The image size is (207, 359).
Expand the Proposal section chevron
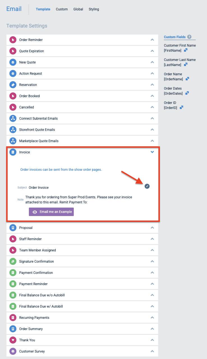(x=152, y=228)
